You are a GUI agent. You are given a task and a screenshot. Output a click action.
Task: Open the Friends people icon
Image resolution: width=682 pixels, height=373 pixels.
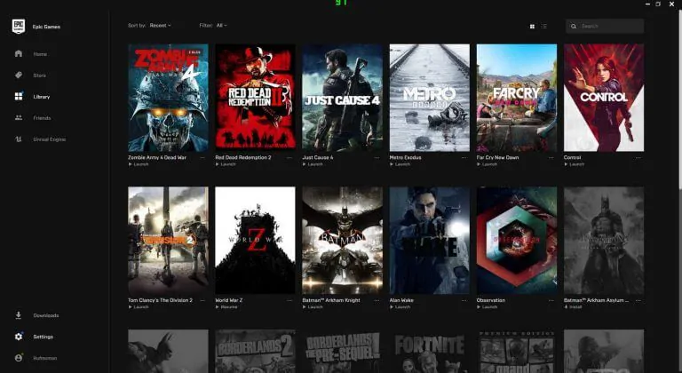19,117
